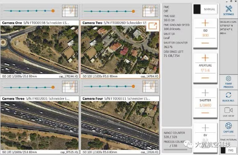
Task: Expand Camera Two to full view
Action: coord(152,26)
